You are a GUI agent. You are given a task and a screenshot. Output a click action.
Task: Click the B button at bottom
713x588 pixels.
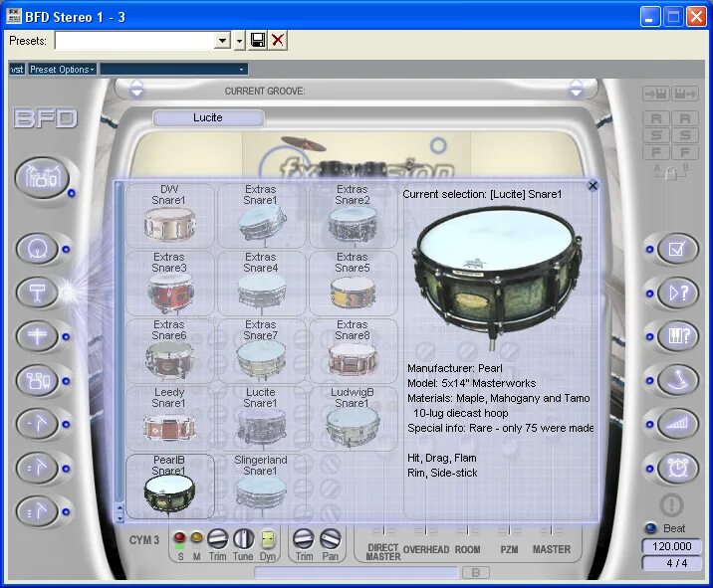pos(476,572)
